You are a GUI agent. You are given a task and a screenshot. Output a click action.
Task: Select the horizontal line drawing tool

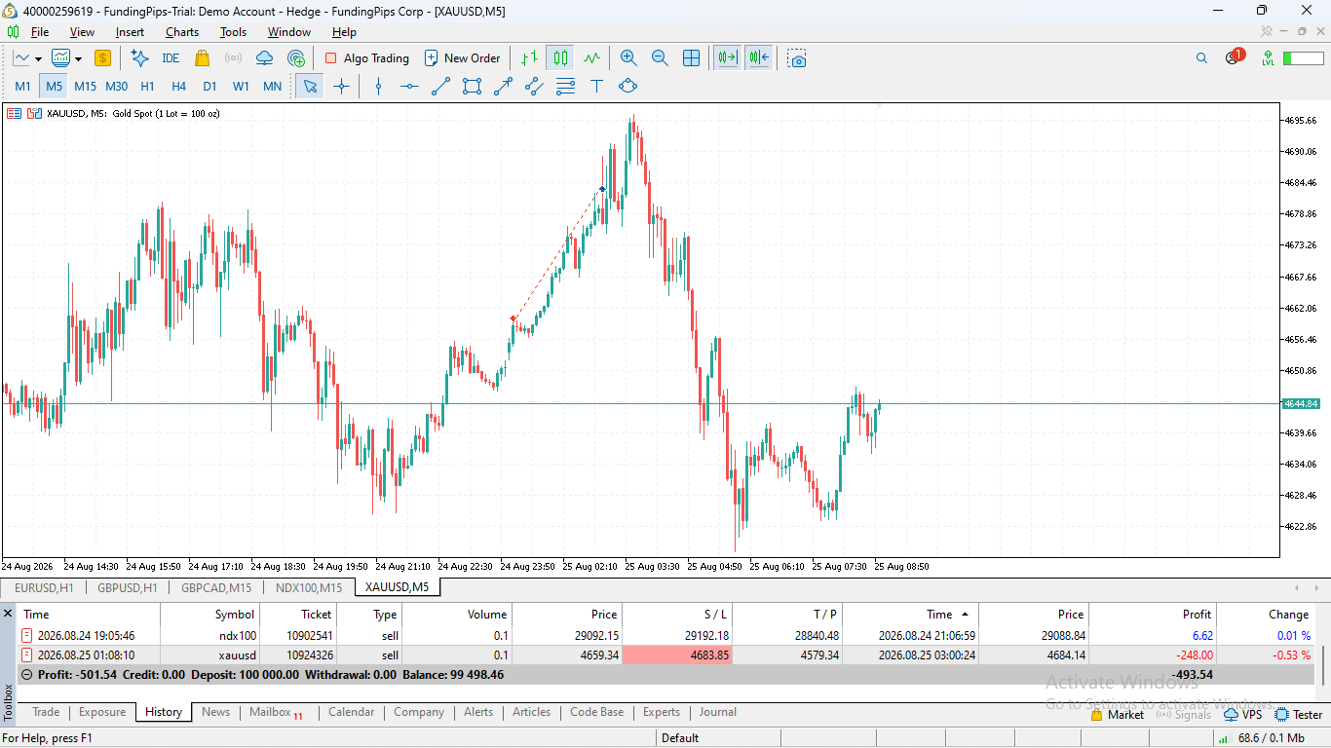pyautogui.click(x=409, y=86)
